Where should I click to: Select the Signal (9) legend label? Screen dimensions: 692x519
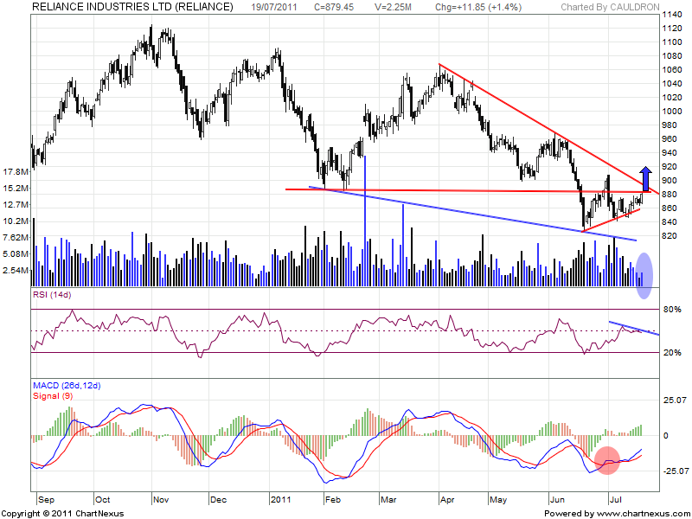[x=50, y=395]
